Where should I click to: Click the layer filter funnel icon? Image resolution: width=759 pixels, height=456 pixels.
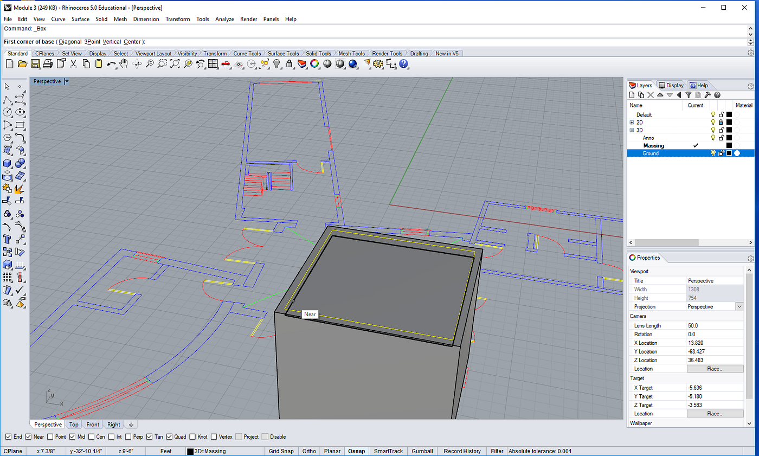[x=689, y=95]
